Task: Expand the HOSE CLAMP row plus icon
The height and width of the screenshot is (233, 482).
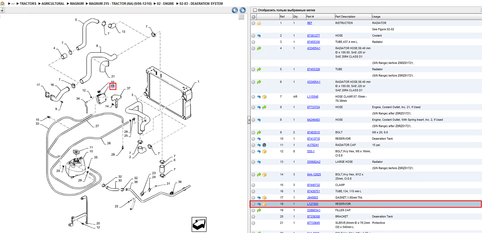Action: click(x=254, y=97)
